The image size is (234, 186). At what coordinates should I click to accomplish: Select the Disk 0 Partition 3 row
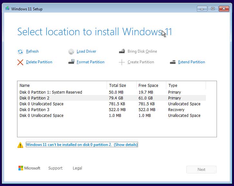(x=112, y=109)
